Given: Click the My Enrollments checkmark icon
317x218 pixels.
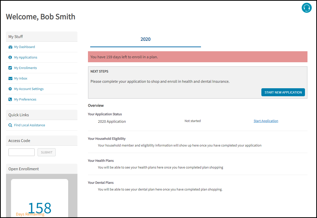Looking at the screenshot, I should (x=10, y=68).
